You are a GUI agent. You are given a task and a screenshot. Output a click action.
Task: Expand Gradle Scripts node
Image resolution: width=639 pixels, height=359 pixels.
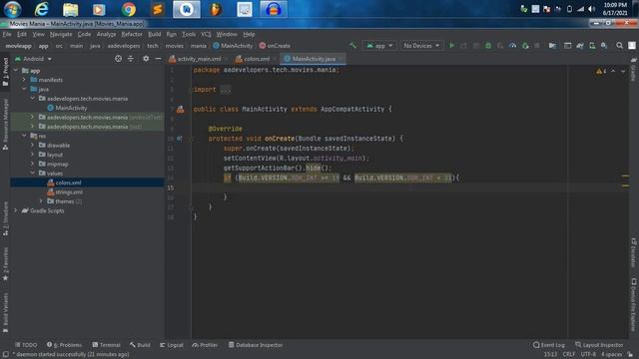tap(16, 210)
